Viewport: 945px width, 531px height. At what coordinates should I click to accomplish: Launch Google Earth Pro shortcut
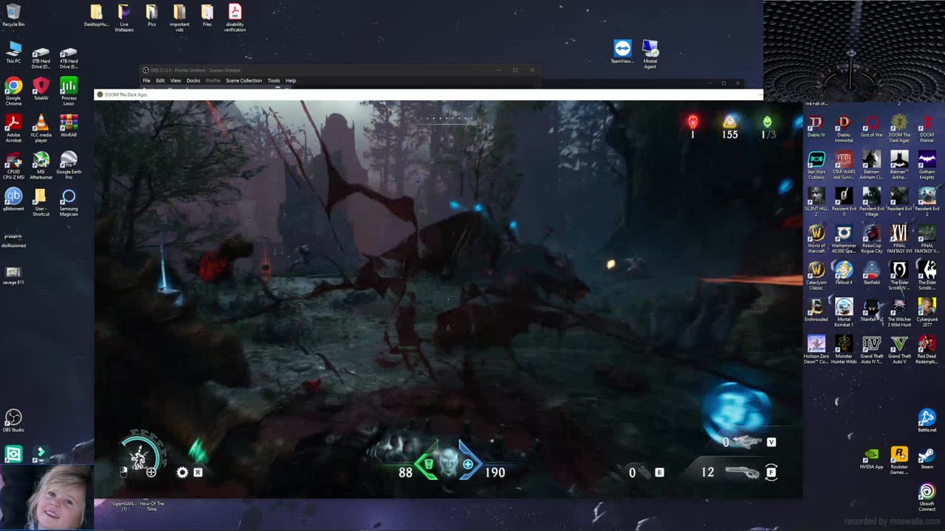[69, 165]
